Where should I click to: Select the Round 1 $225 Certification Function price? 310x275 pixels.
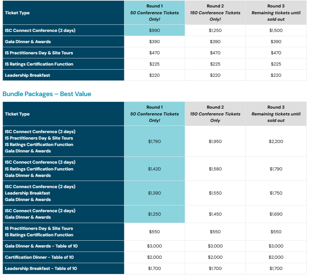(x=154, y=64)
